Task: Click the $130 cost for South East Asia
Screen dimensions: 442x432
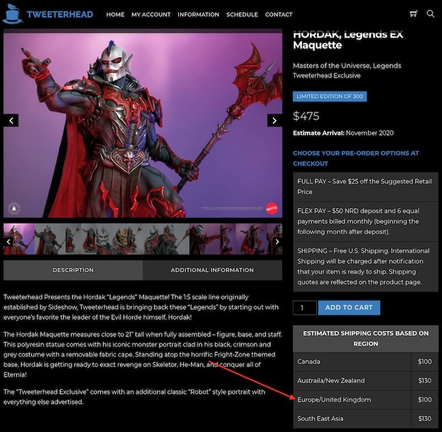Action: tap(425, 419)
